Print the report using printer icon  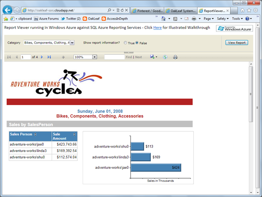click(x=175, y=57)
